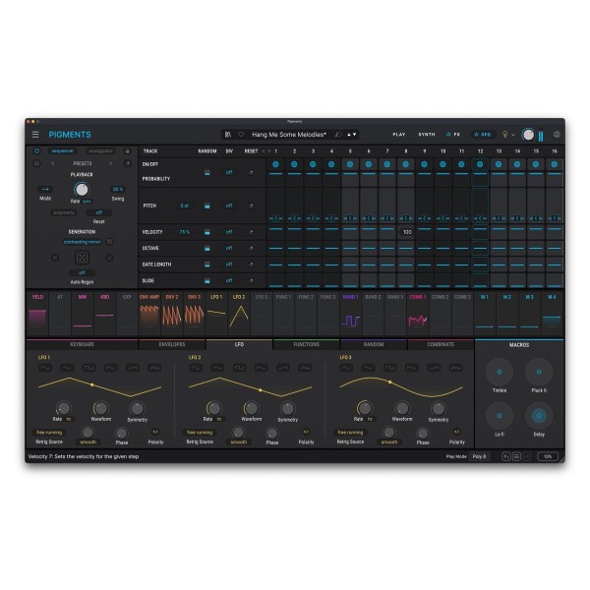Click the sequencer lock icon
This screenshot has width=590, height=590.
(128, 150)
